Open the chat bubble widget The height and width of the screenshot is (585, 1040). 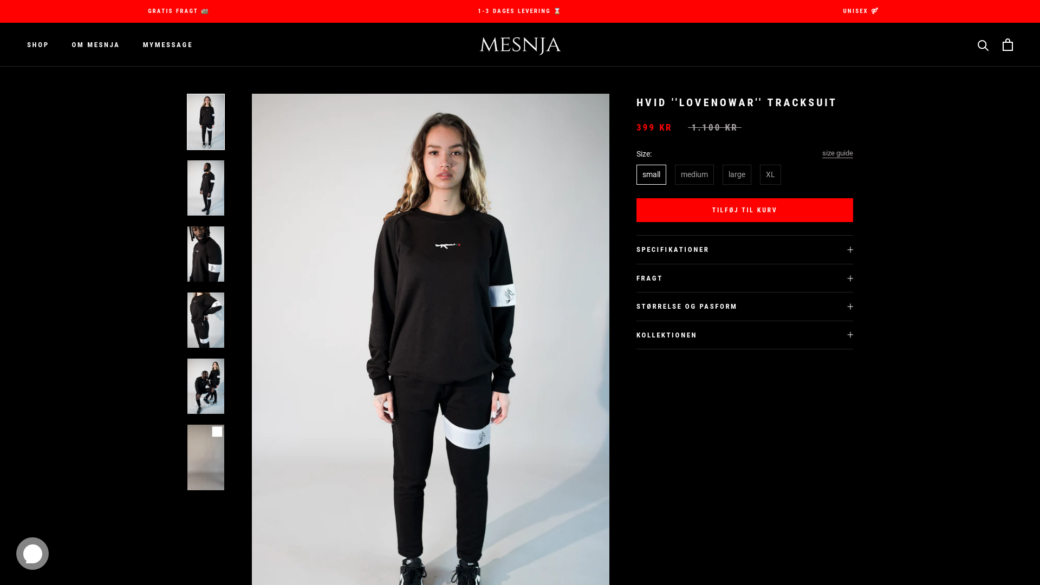pyautogui.click(x=32, y=554)
